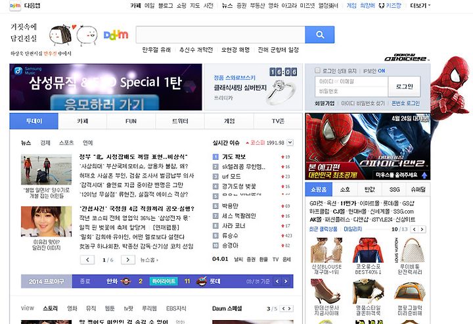Select the TV존 tab
Image resolution: width=473 pixels, height=324 pixels.
tap(278, 122)
